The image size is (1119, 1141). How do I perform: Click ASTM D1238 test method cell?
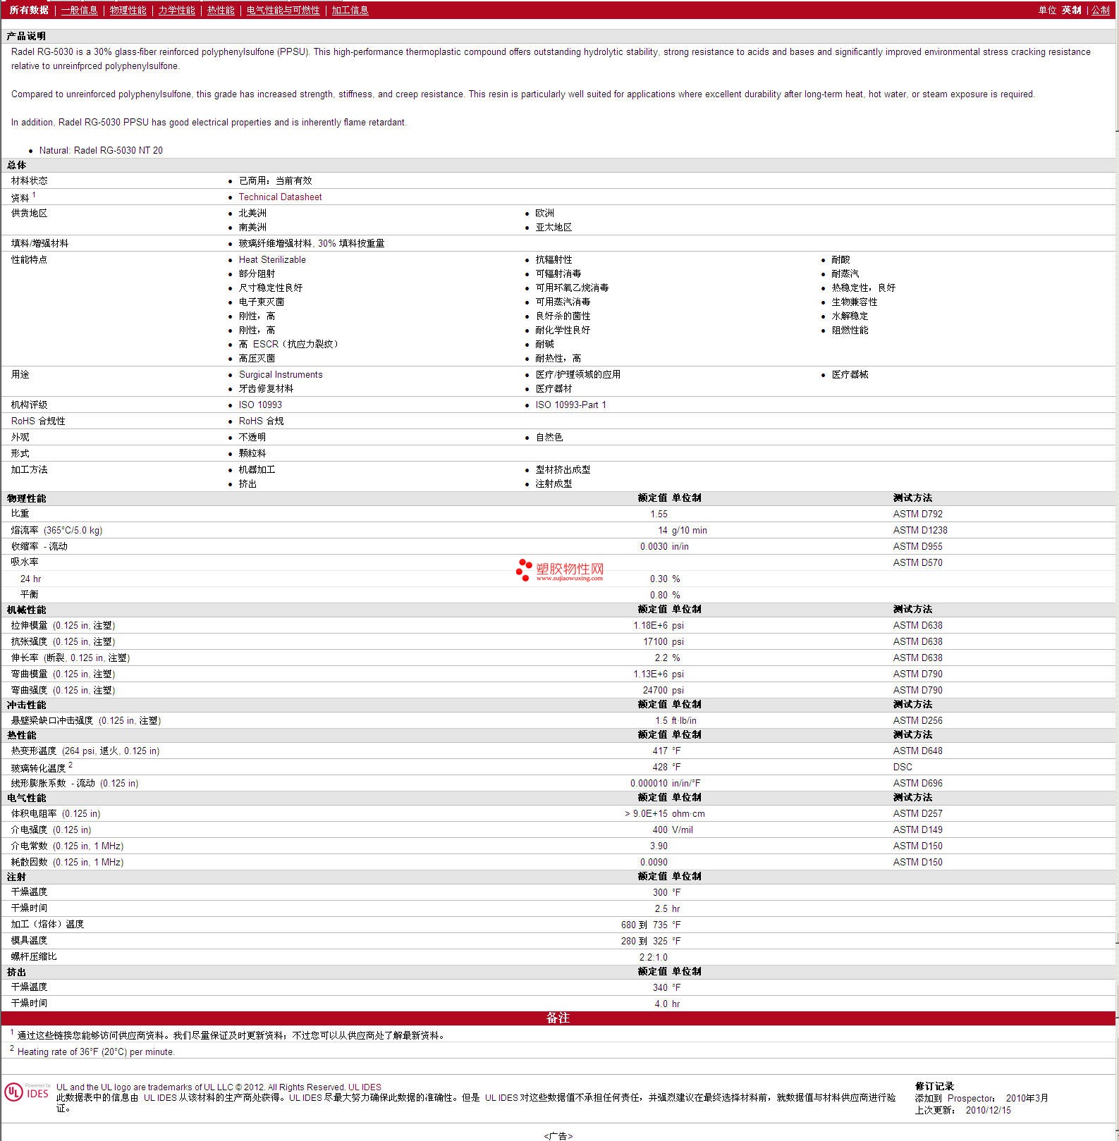(920, 530)
